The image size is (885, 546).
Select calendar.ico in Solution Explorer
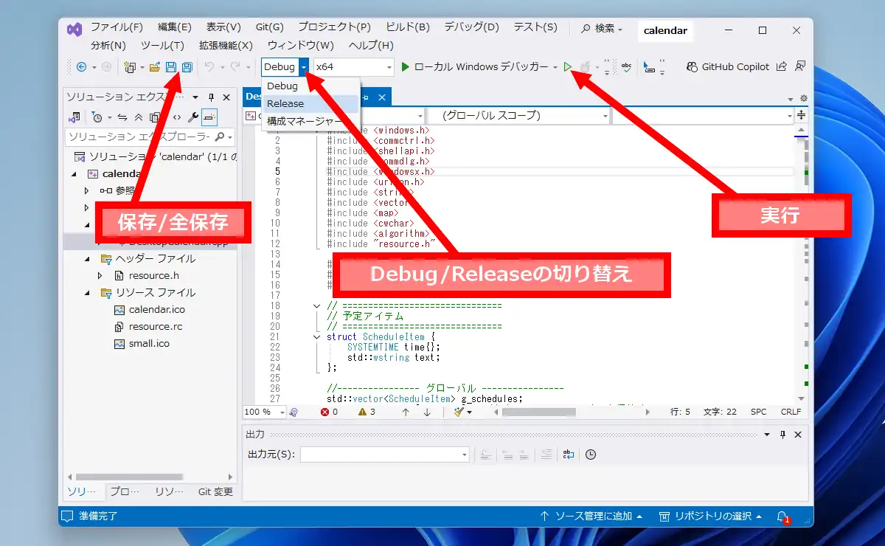(157, 310)
